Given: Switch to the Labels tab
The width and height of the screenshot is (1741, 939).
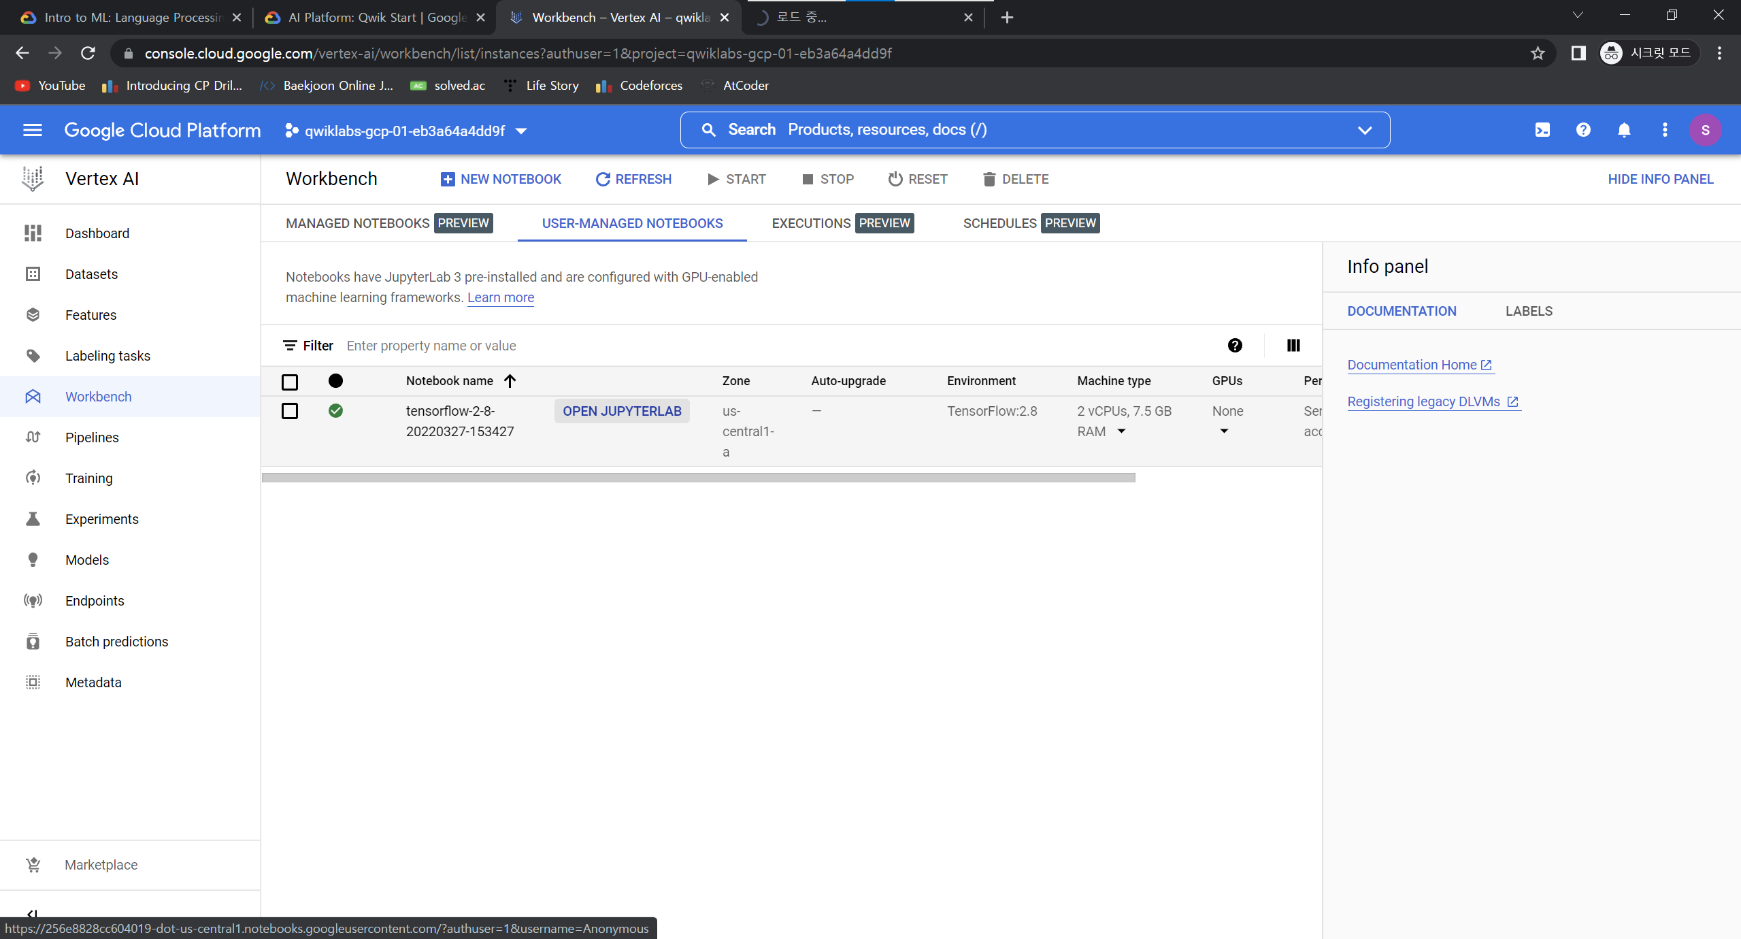Looking at the screenshot, I should 1529,311.
